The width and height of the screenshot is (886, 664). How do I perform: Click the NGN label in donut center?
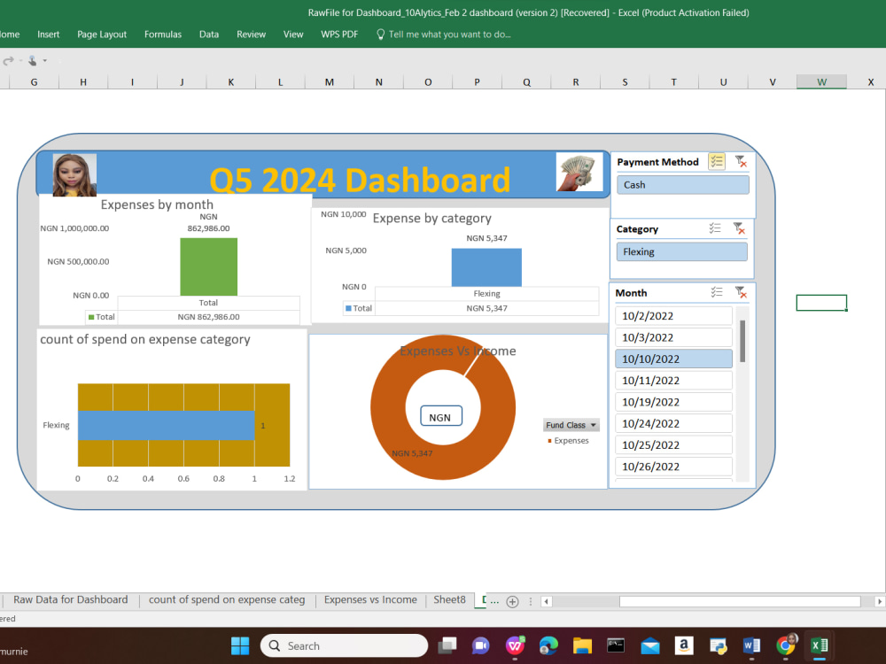point(440,417)
